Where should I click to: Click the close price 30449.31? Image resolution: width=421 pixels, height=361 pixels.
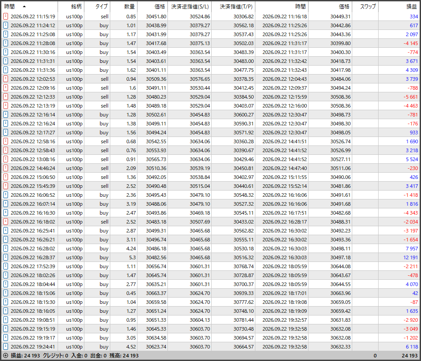(341, 17)
